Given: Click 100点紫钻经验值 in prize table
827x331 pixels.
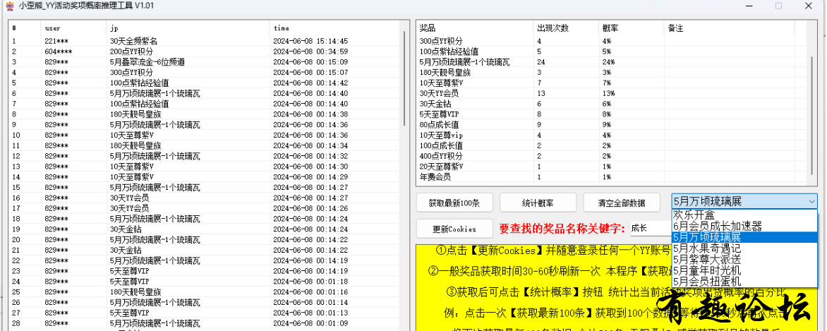Looking at the screenshot, I should 449,52.
